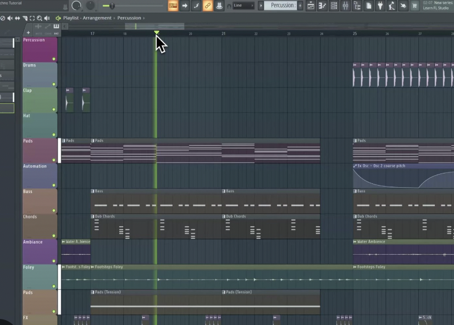Open the Browser folder-tree icon
The image size is (454, 325).
(x=357, y=5)
